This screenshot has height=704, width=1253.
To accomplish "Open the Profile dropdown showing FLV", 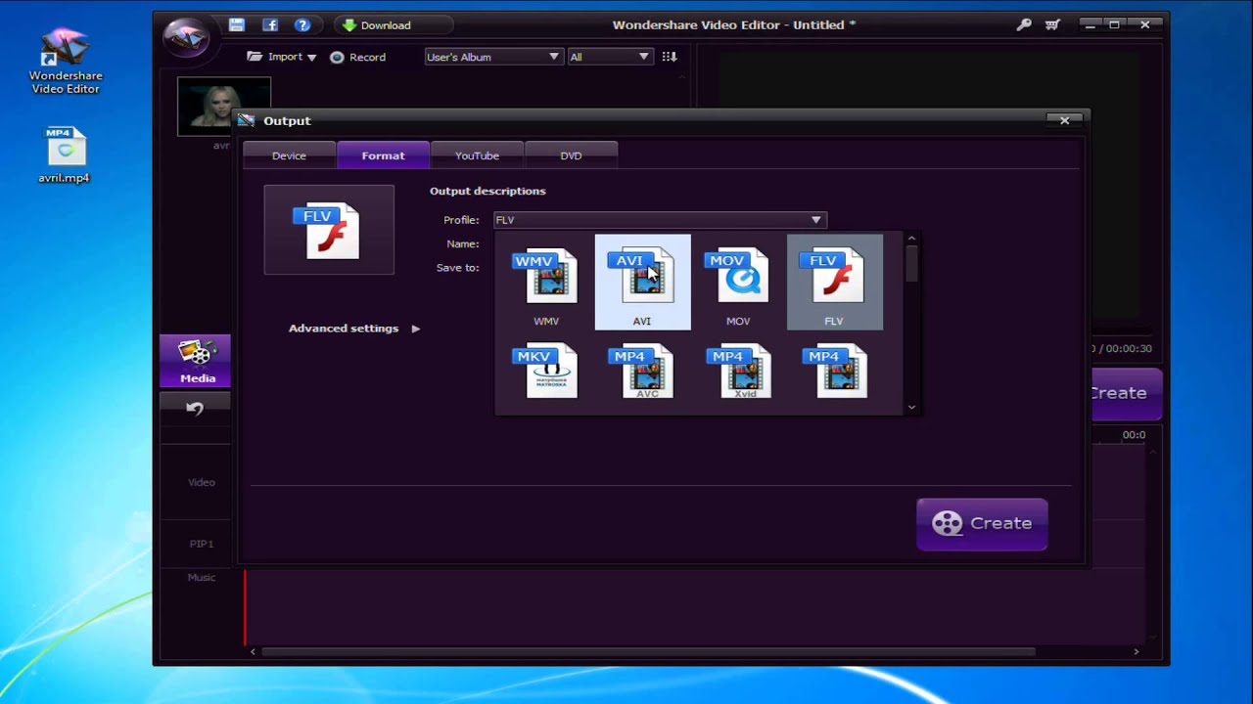I will pyautogui.click(x=660, y=220).
